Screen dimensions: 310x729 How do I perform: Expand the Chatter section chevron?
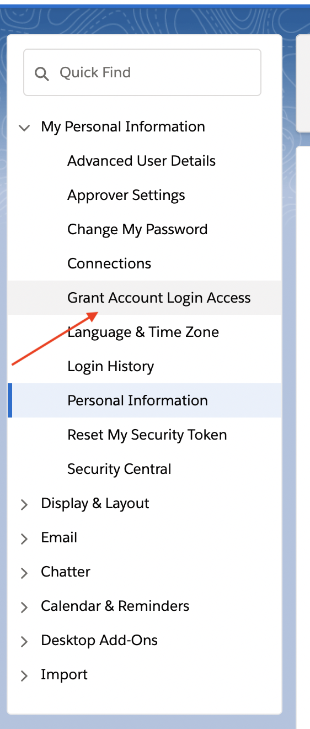pos(24,573)
